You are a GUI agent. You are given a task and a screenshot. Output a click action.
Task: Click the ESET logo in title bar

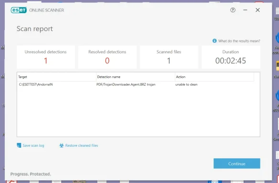point(19,10)
